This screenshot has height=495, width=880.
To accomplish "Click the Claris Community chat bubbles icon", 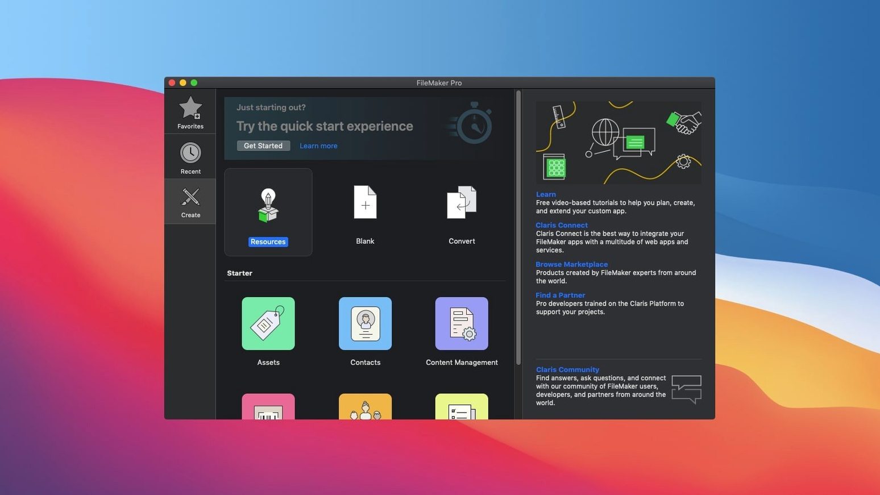I will [686, 389].
